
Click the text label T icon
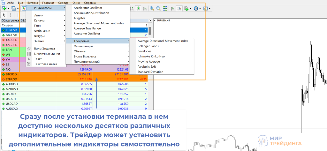tap(29, 64)
